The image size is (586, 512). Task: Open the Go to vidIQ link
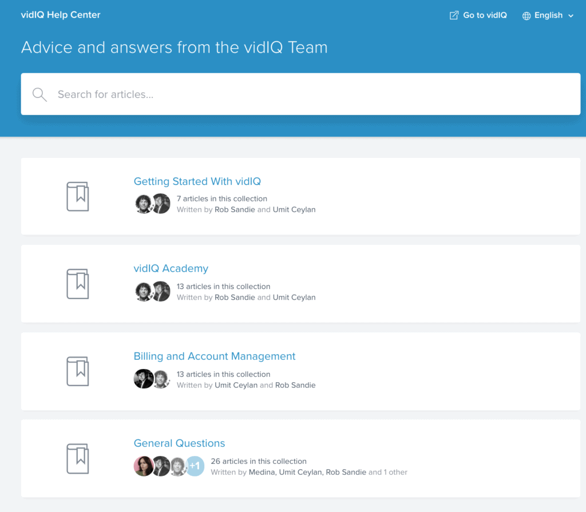(x=478, y=15)
